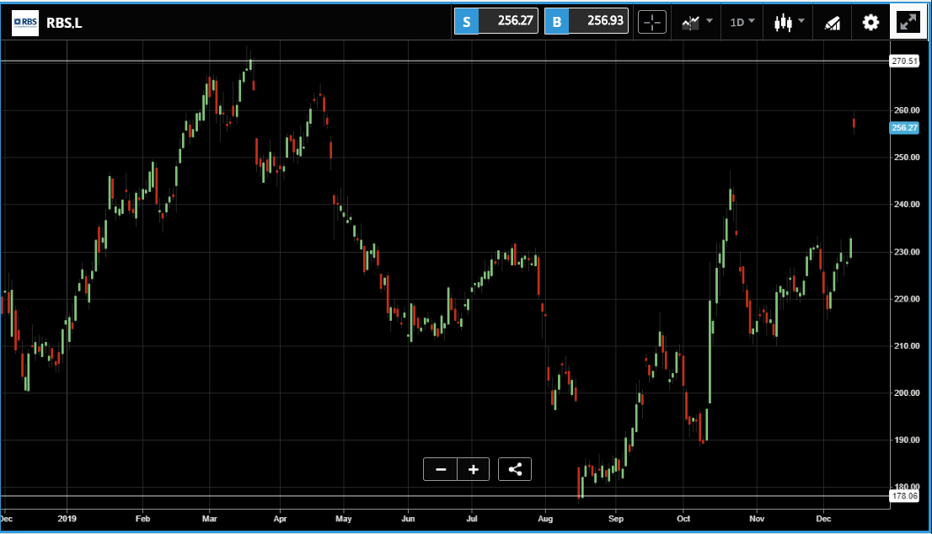932x534 pixels.
Task: Click the share chart icon
Action: pyautogui.click(x=515, y=469)
